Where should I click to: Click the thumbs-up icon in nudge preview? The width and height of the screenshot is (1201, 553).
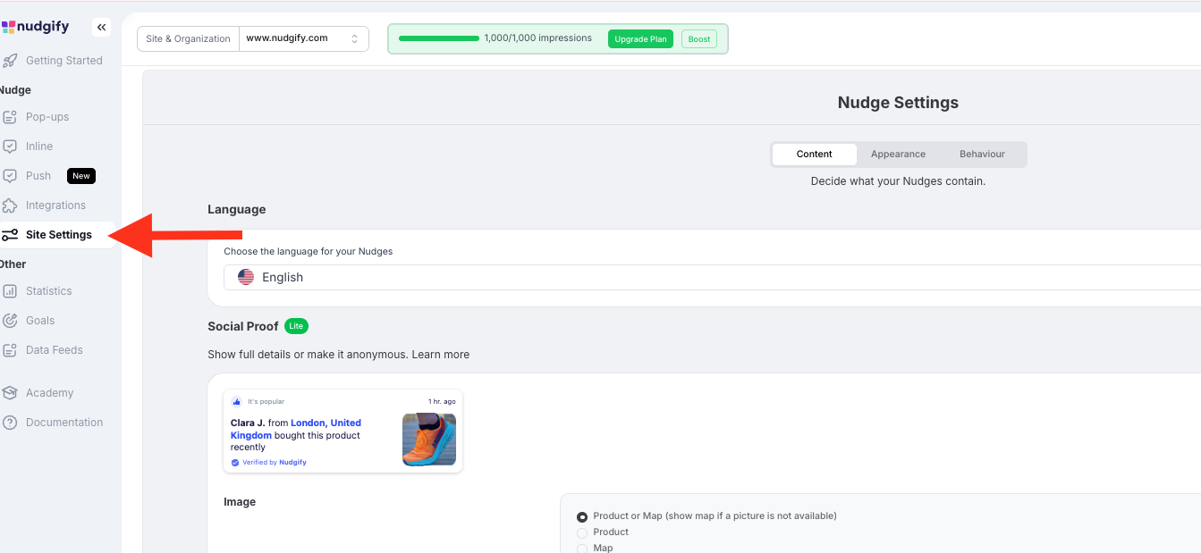point(237,402)
